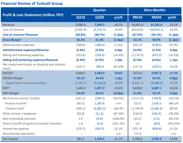Select other expense value (92.8)

[x=81, y=113]
